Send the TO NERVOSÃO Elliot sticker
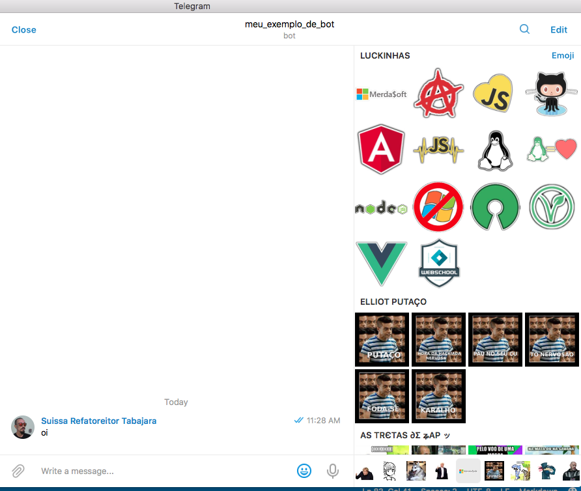Image resolution: width=581 pixels, height=491 pixels. tap(552, 339)
